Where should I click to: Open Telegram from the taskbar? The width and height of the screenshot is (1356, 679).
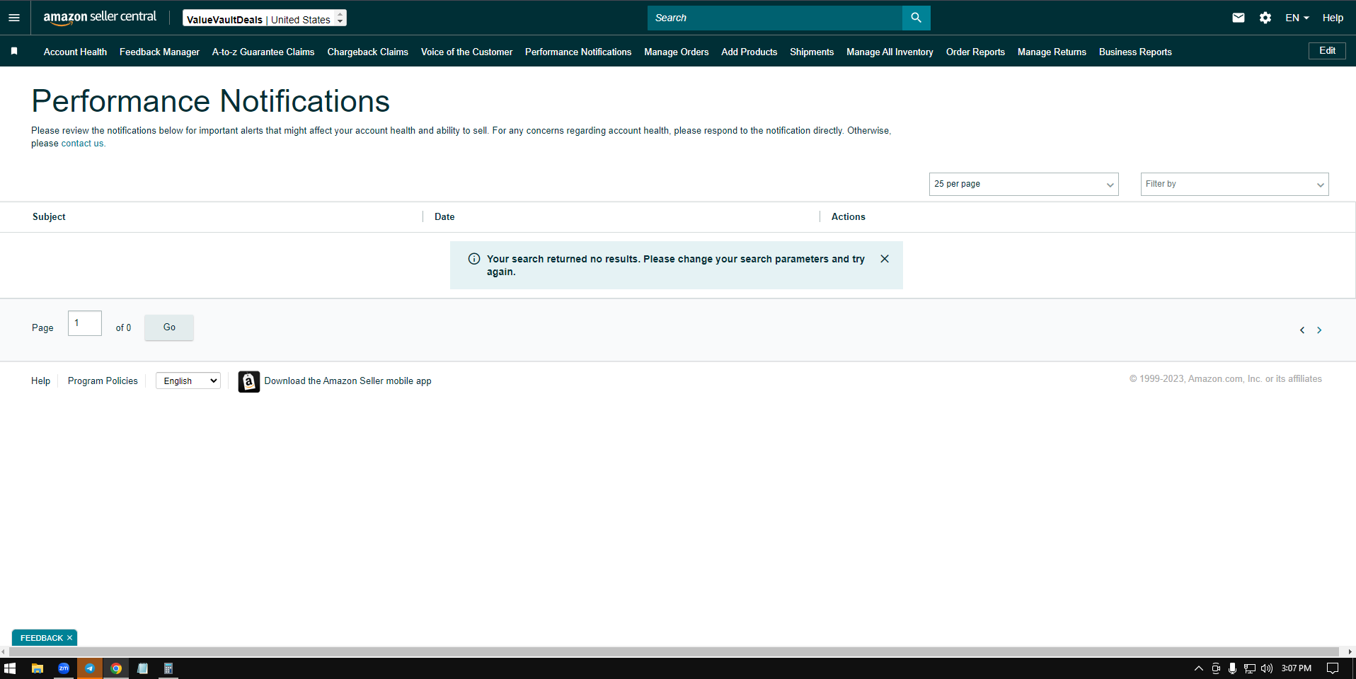pos(90,668)
